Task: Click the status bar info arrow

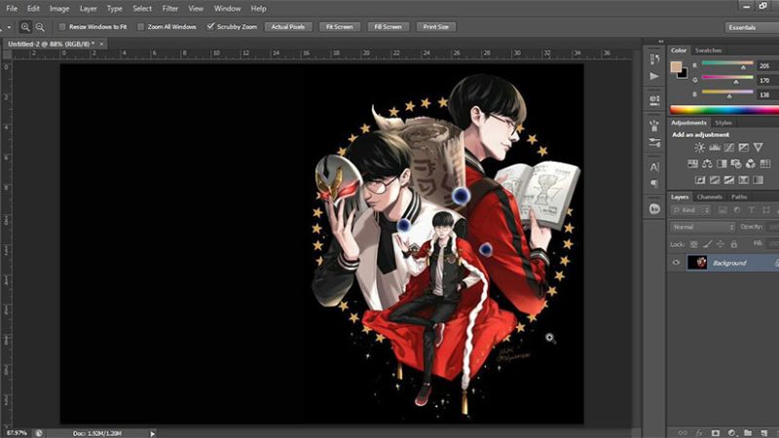Action: pyautogui.click(x=153, y=433)
